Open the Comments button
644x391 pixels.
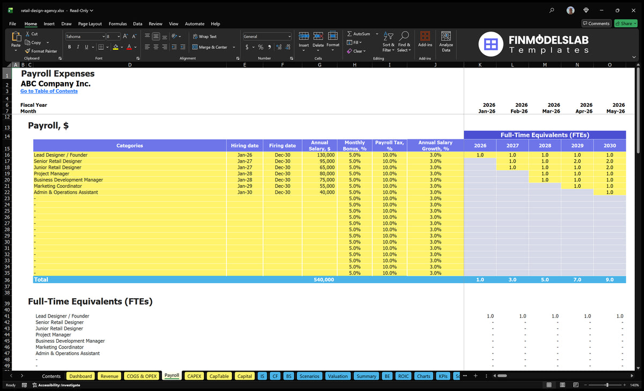click(x=596, y=24)
